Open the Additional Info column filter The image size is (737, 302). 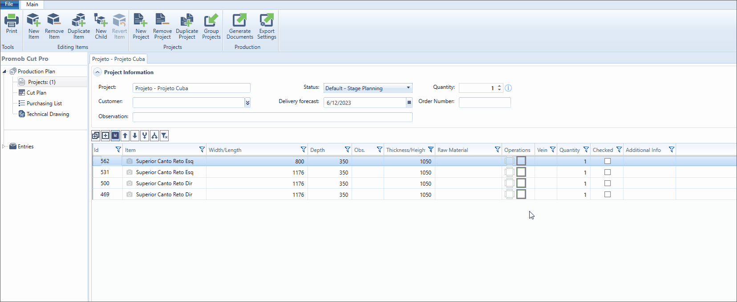(672, 150)
